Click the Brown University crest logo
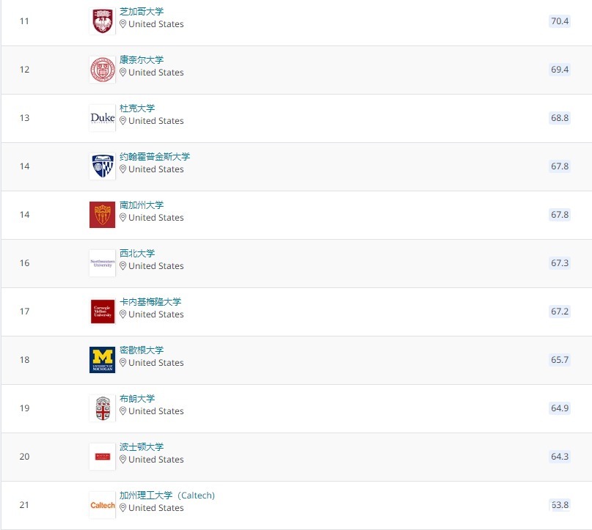Screen dimensions: 592x530 coord(102,408)
